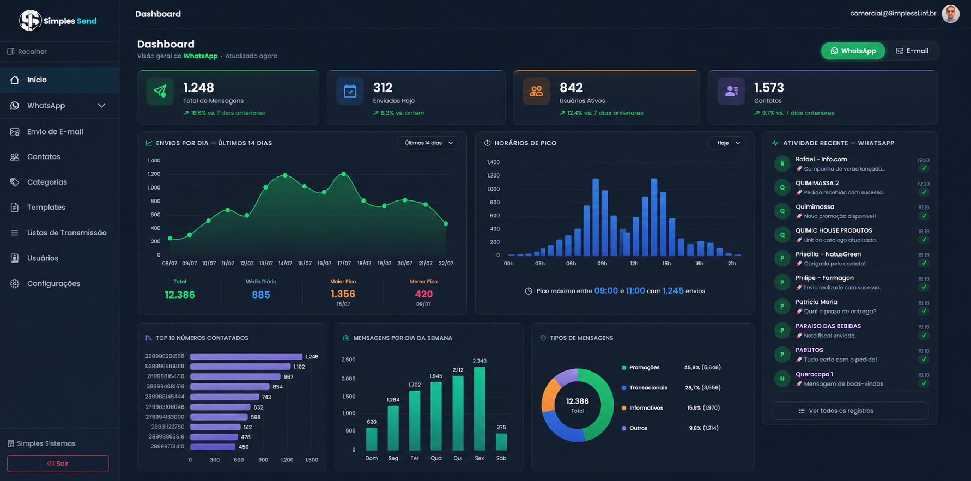This screenshot has width=971, height=481.
Task: Click QUIMIC HOUSE PRODUTOS avatar icon
Action: [782, 235]
